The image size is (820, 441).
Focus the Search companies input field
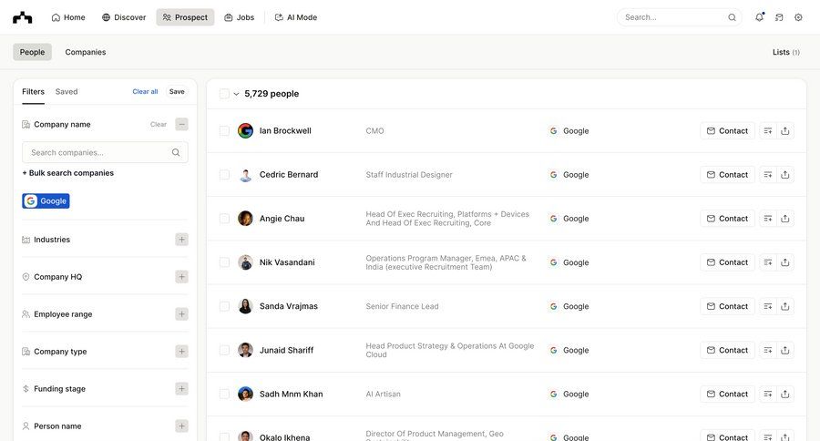[x=105, y=152]
